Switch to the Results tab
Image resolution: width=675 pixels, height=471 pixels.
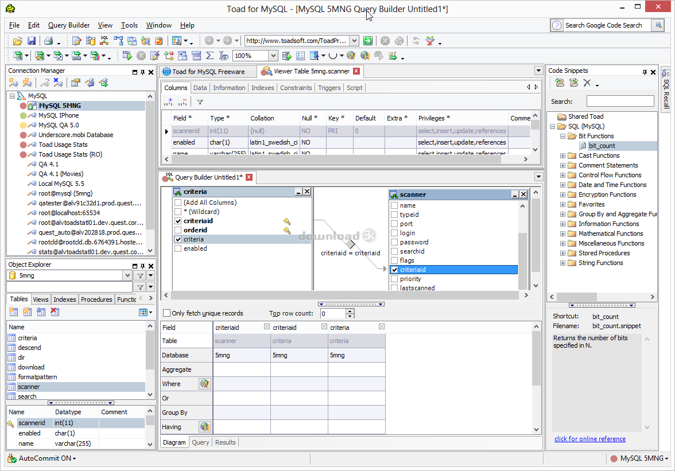(225, 442)
